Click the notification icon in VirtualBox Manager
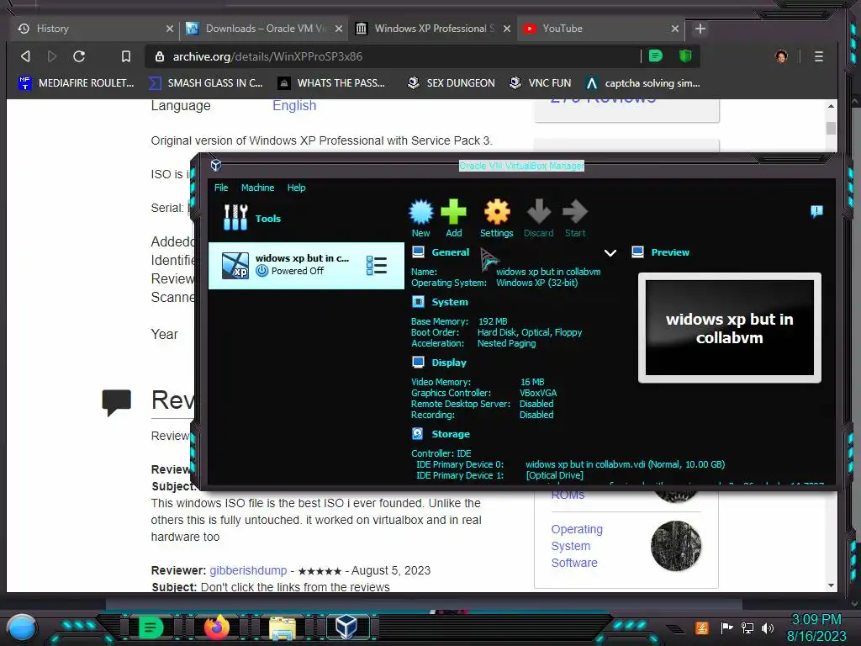The width and height of the screenshot is (861, 646). 816,211
